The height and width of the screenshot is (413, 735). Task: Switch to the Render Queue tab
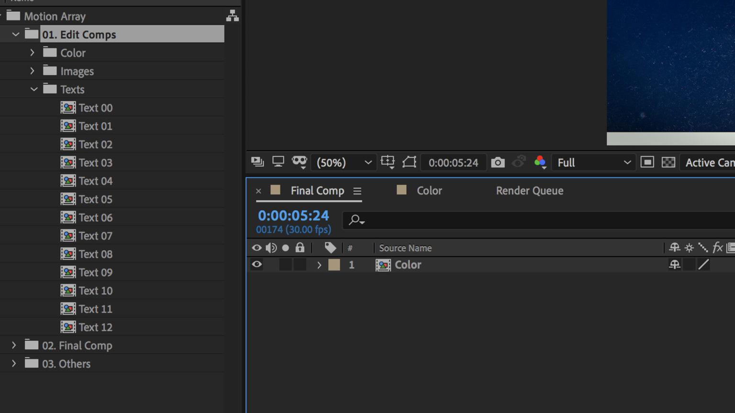point(529,191)
